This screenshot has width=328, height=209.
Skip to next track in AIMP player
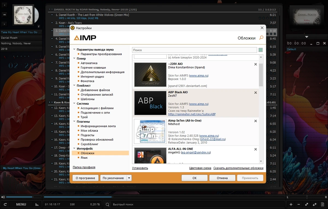[x=5, y=24]
